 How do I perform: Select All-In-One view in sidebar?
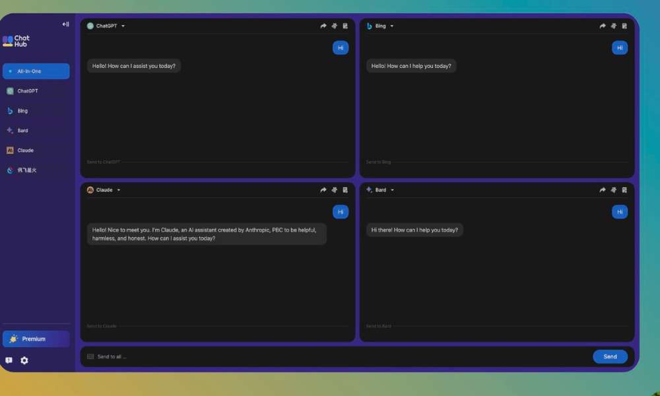(x=36, y=71)
